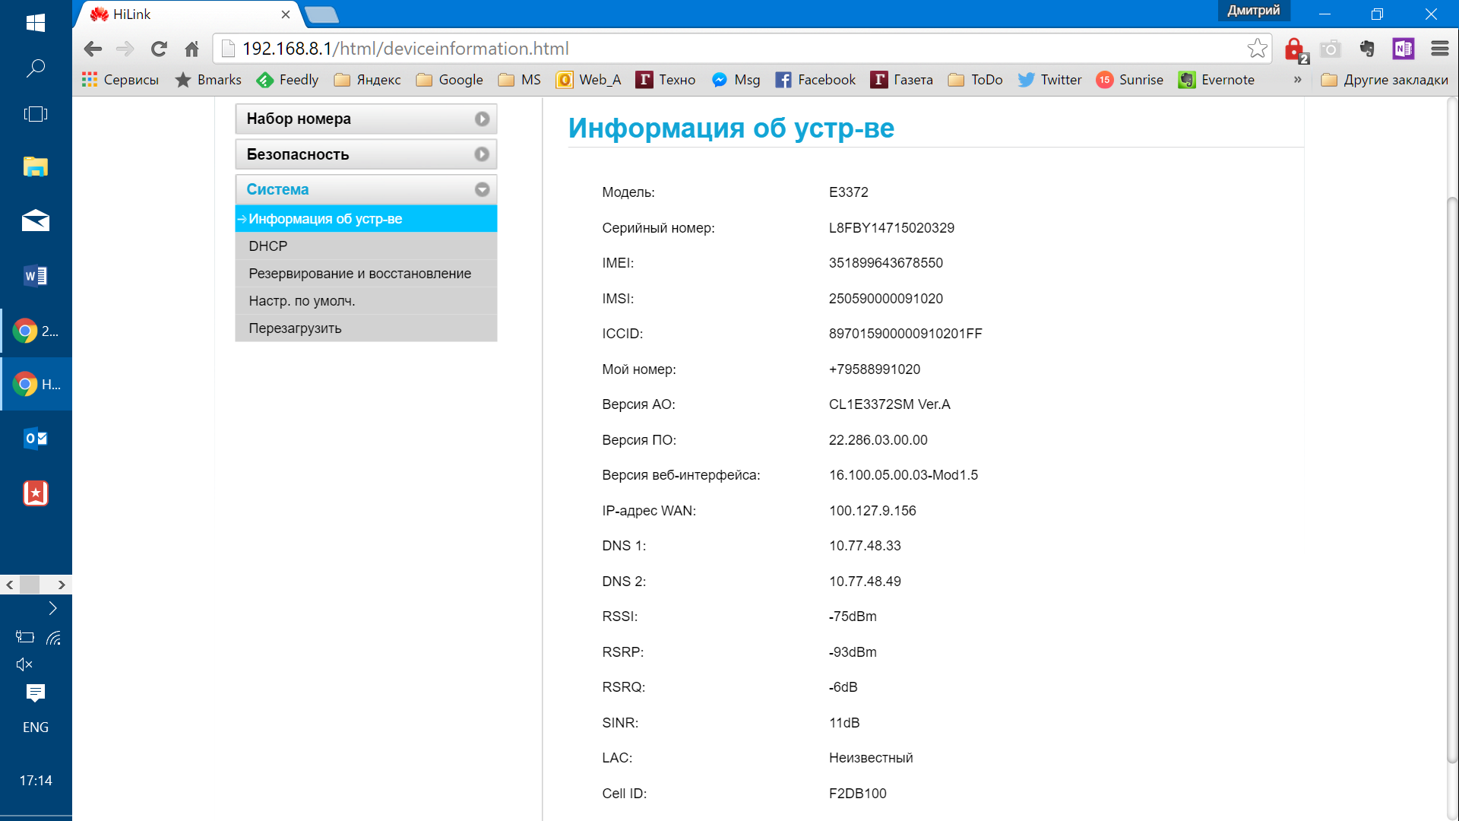
Task: Click the browser reload button
Action: (x=159, y=49)
